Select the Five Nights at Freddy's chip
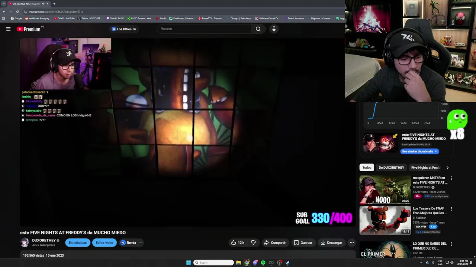The width and height of the screenshot is (476, 267). click(425, 168)
